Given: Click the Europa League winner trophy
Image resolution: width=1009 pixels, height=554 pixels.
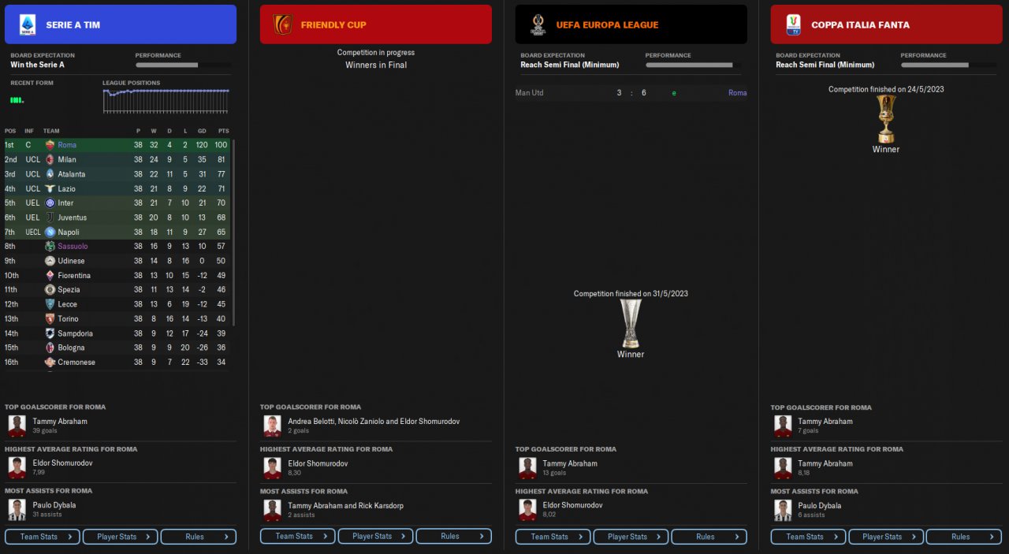Looking at the screenshot, I should [x=631, y=323].
